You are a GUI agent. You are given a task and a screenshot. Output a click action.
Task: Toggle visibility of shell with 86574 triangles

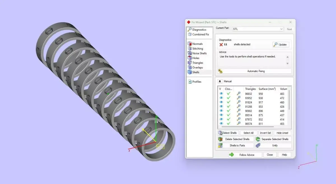pyautogui.click(x=221, y=123)
